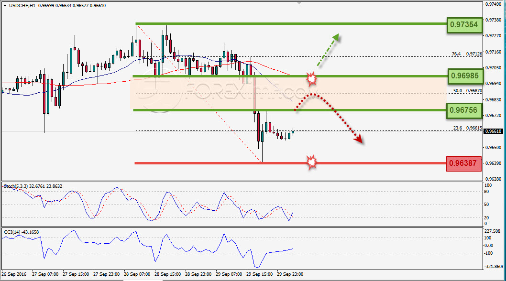The image size is (506, 281).
Task: Click 0.97490 on the price axis
Action: click(x=494, y=4)
